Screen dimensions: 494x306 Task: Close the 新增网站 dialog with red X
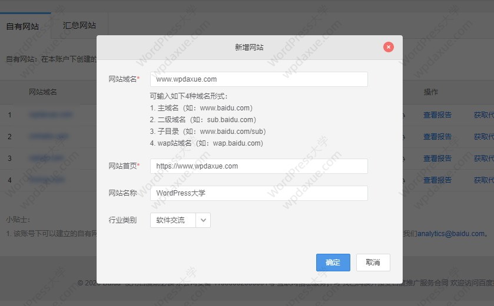coord(388,47)
